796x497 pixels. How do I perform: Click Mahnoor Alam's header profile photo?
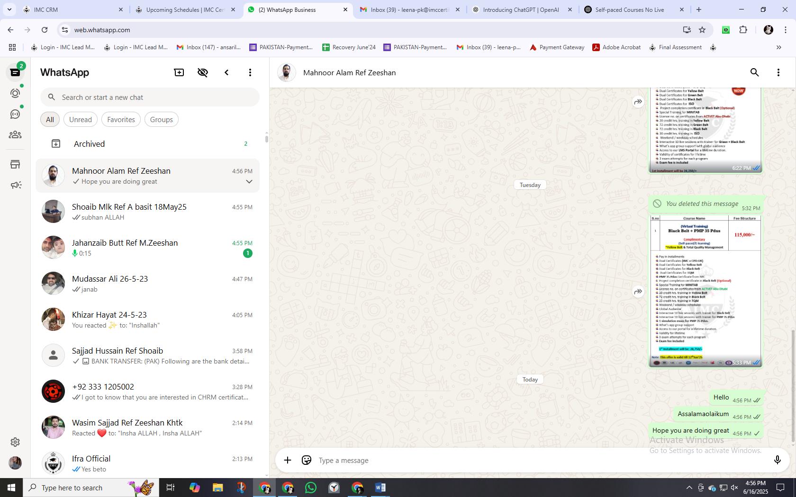(287, 72)
